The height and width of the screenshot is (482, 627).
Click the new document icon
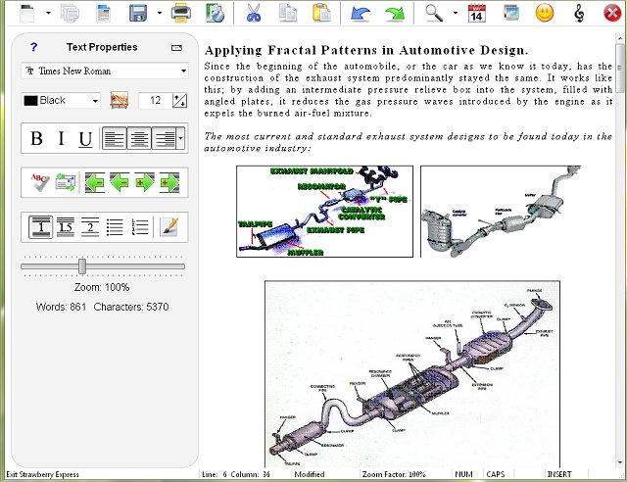(27, 13)
